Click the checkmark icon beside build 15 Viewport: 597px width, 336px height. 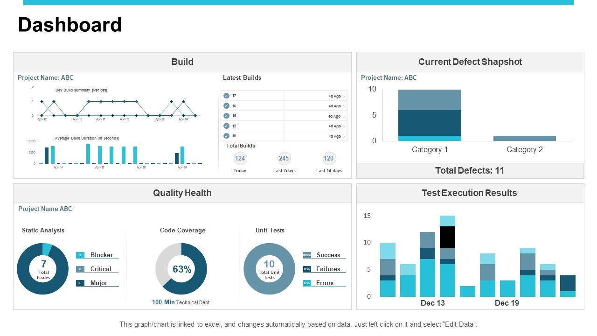[226, 116]
